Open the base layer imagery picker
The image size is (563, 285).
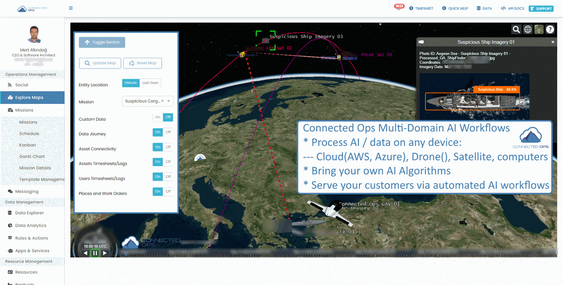(x=539, y=30)
